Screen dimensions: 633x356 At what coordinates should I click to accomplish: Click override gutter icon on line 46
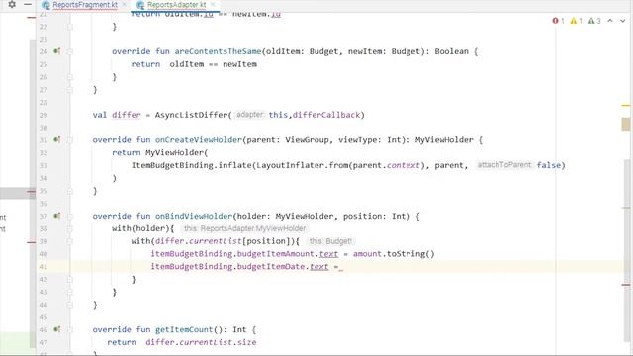57,329
